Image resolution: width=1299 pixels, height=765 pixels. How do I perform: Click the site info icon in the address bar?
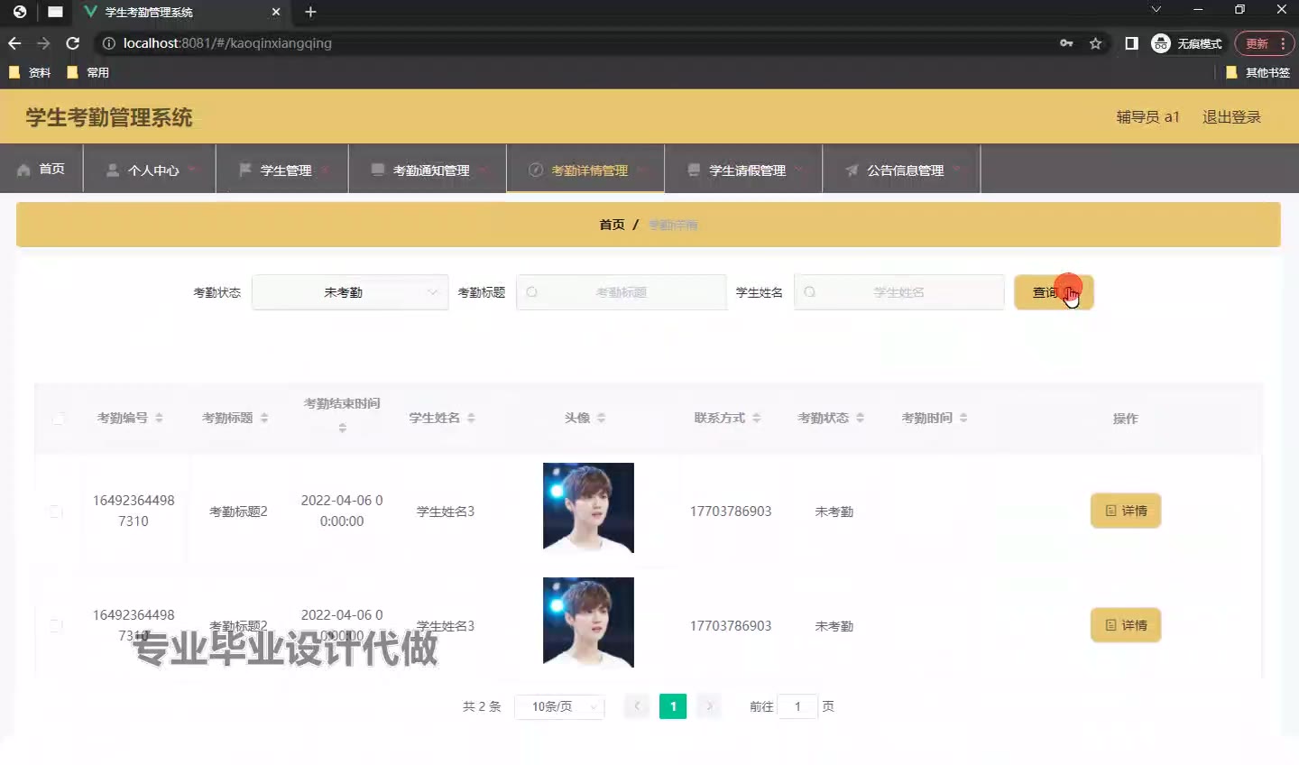point(109,43)
